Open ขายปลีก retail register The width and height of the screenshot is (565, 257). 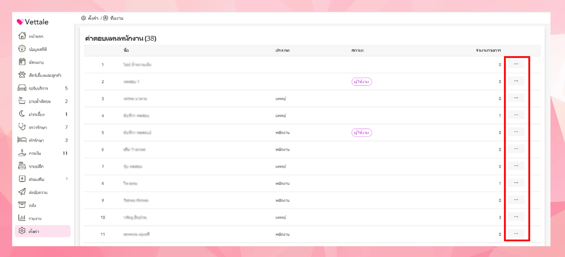[43, 166]
